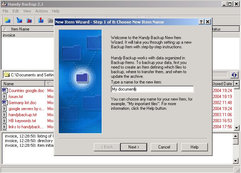
Task: Select the HB keywords.txt file
Action: pyautogui.click(x=22, y=121)
